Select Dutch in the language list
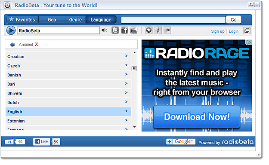 68,102
